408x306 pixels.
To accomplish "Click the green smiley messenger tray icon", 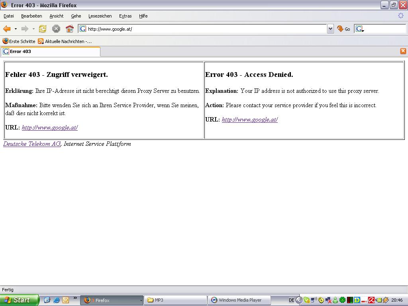I will pos(306,300).
